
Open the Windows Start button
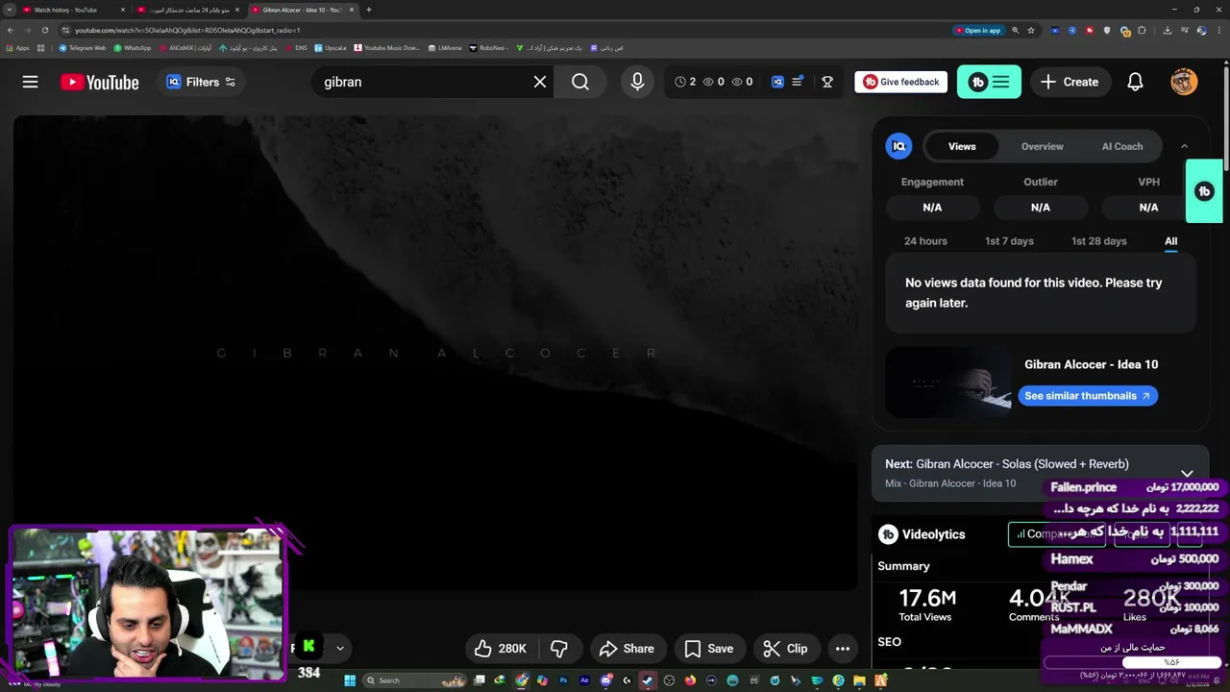[x=350, y=680]
